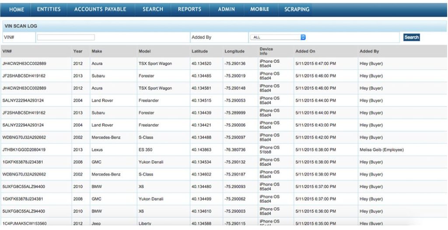The height and width of the screenshot is (230, 448).
Task: Open the ENTITIES menu
Action: [x=49, y=9]
